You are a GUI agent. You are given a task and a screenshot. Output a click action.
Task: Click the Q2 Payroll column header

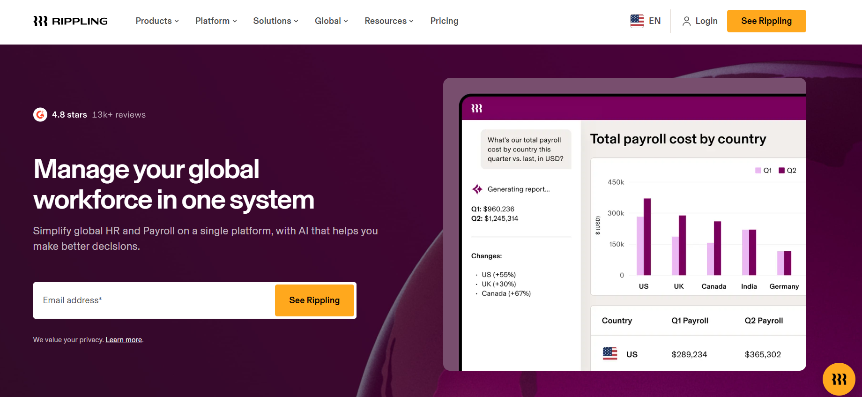coord(764,321)
